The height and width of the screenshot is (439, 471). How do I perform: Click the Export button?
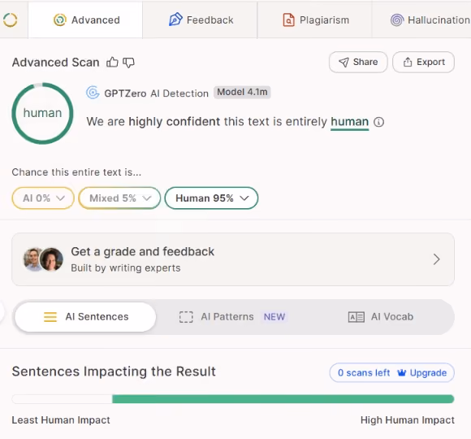[424, 63]
